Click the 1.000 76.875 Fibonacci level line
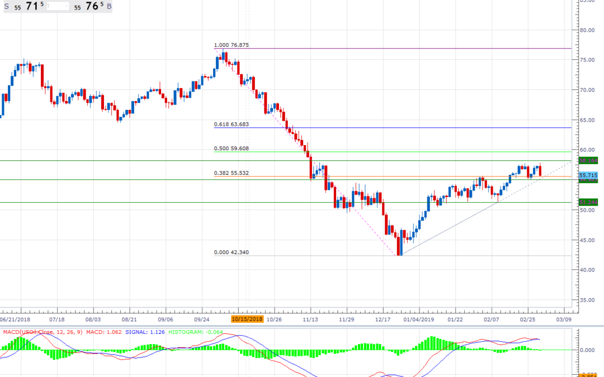Screen dimensions: 604x377 [x=232, y=44]
